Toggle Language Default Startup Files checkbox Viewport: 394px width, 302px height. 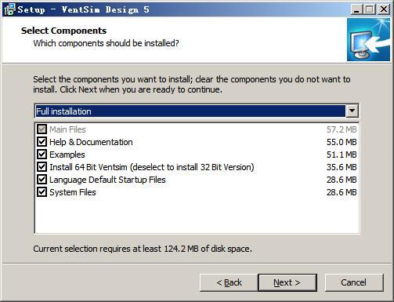coord(42,180)
